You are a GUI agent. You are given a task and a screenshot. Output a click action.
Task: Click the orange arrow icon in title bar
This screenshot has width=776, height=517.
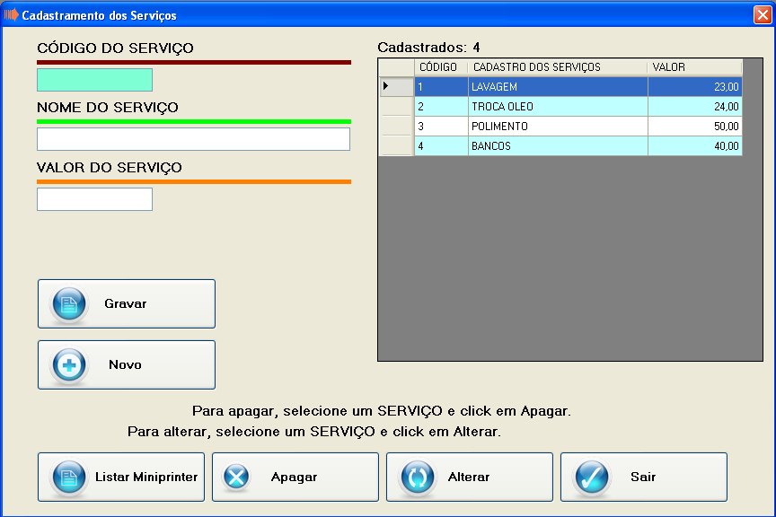click(x=12, y=15)
